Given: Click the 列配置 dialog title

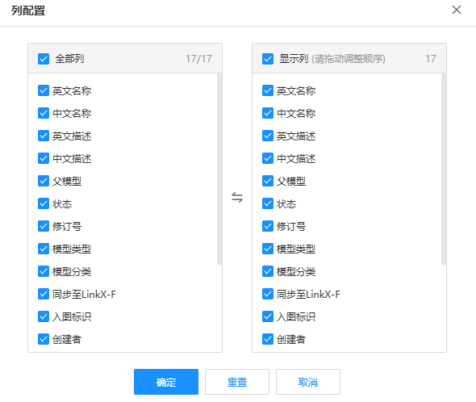Looking at the screenshot, I should tap(28, 10).
